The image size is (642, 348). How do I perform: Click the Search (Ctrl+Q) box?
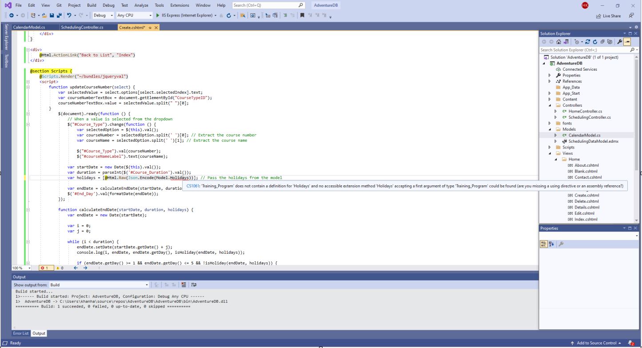click(269, 5)
